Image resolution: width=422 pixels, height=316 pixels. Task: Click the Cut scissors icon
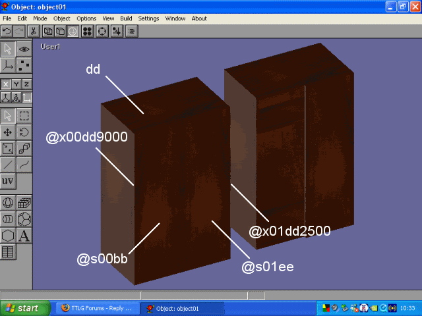pos(33,31)
